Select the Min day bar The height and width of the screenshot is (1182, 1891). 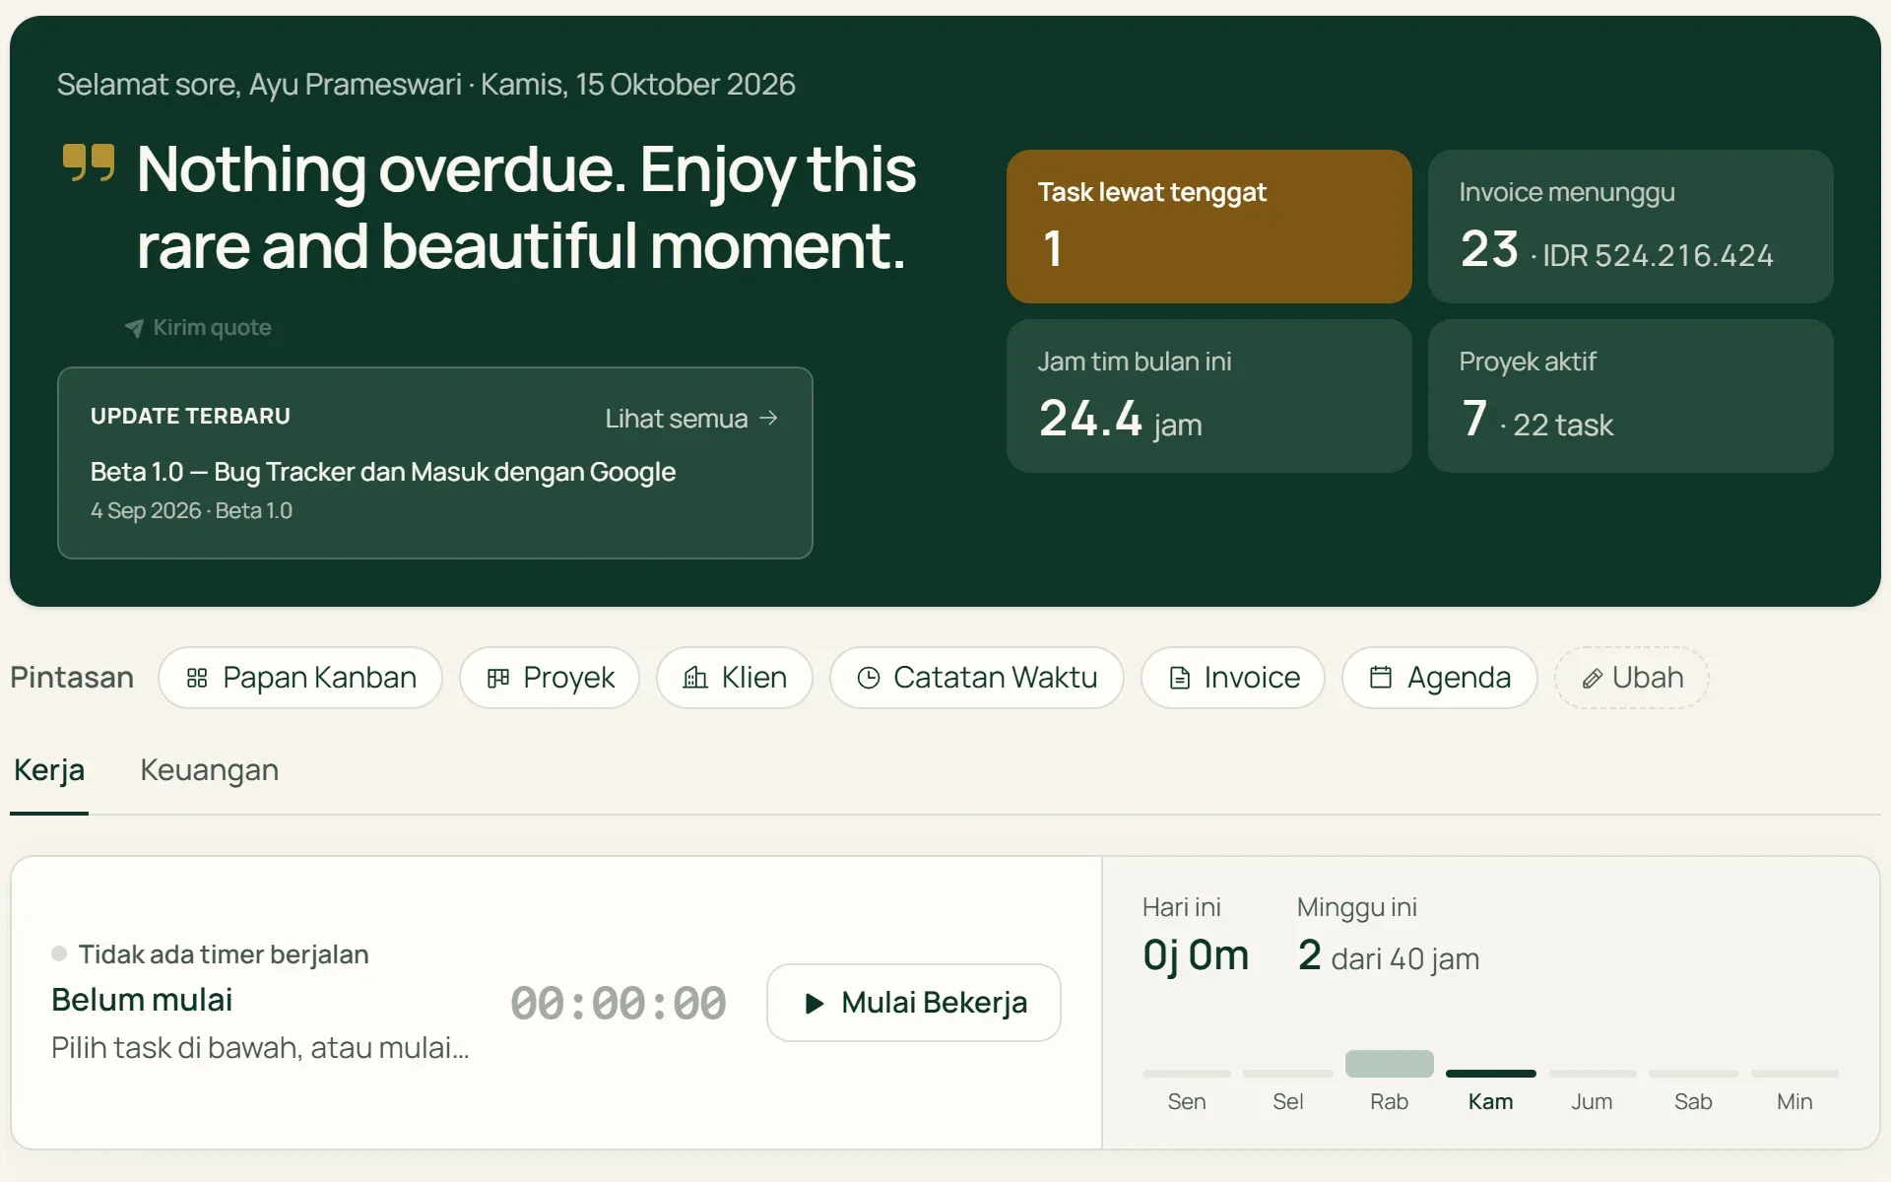pyautogui.click(x=1794, y=1074)
